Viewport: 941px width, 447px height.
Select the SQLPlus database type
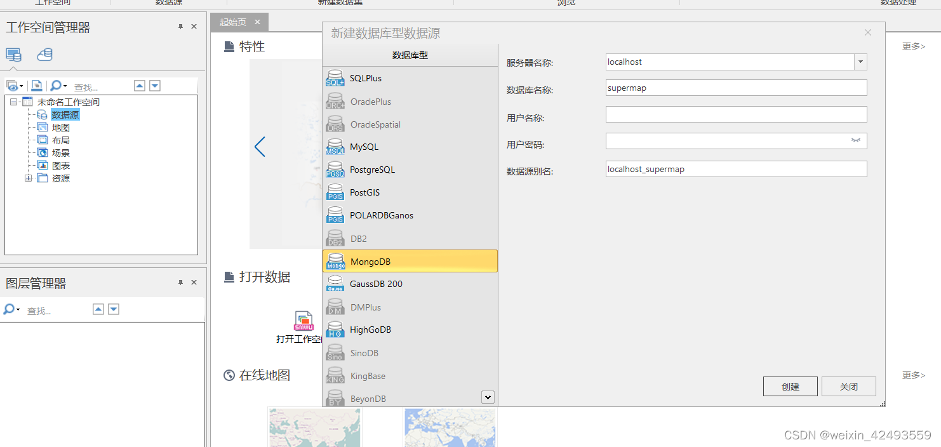point(410,78)
